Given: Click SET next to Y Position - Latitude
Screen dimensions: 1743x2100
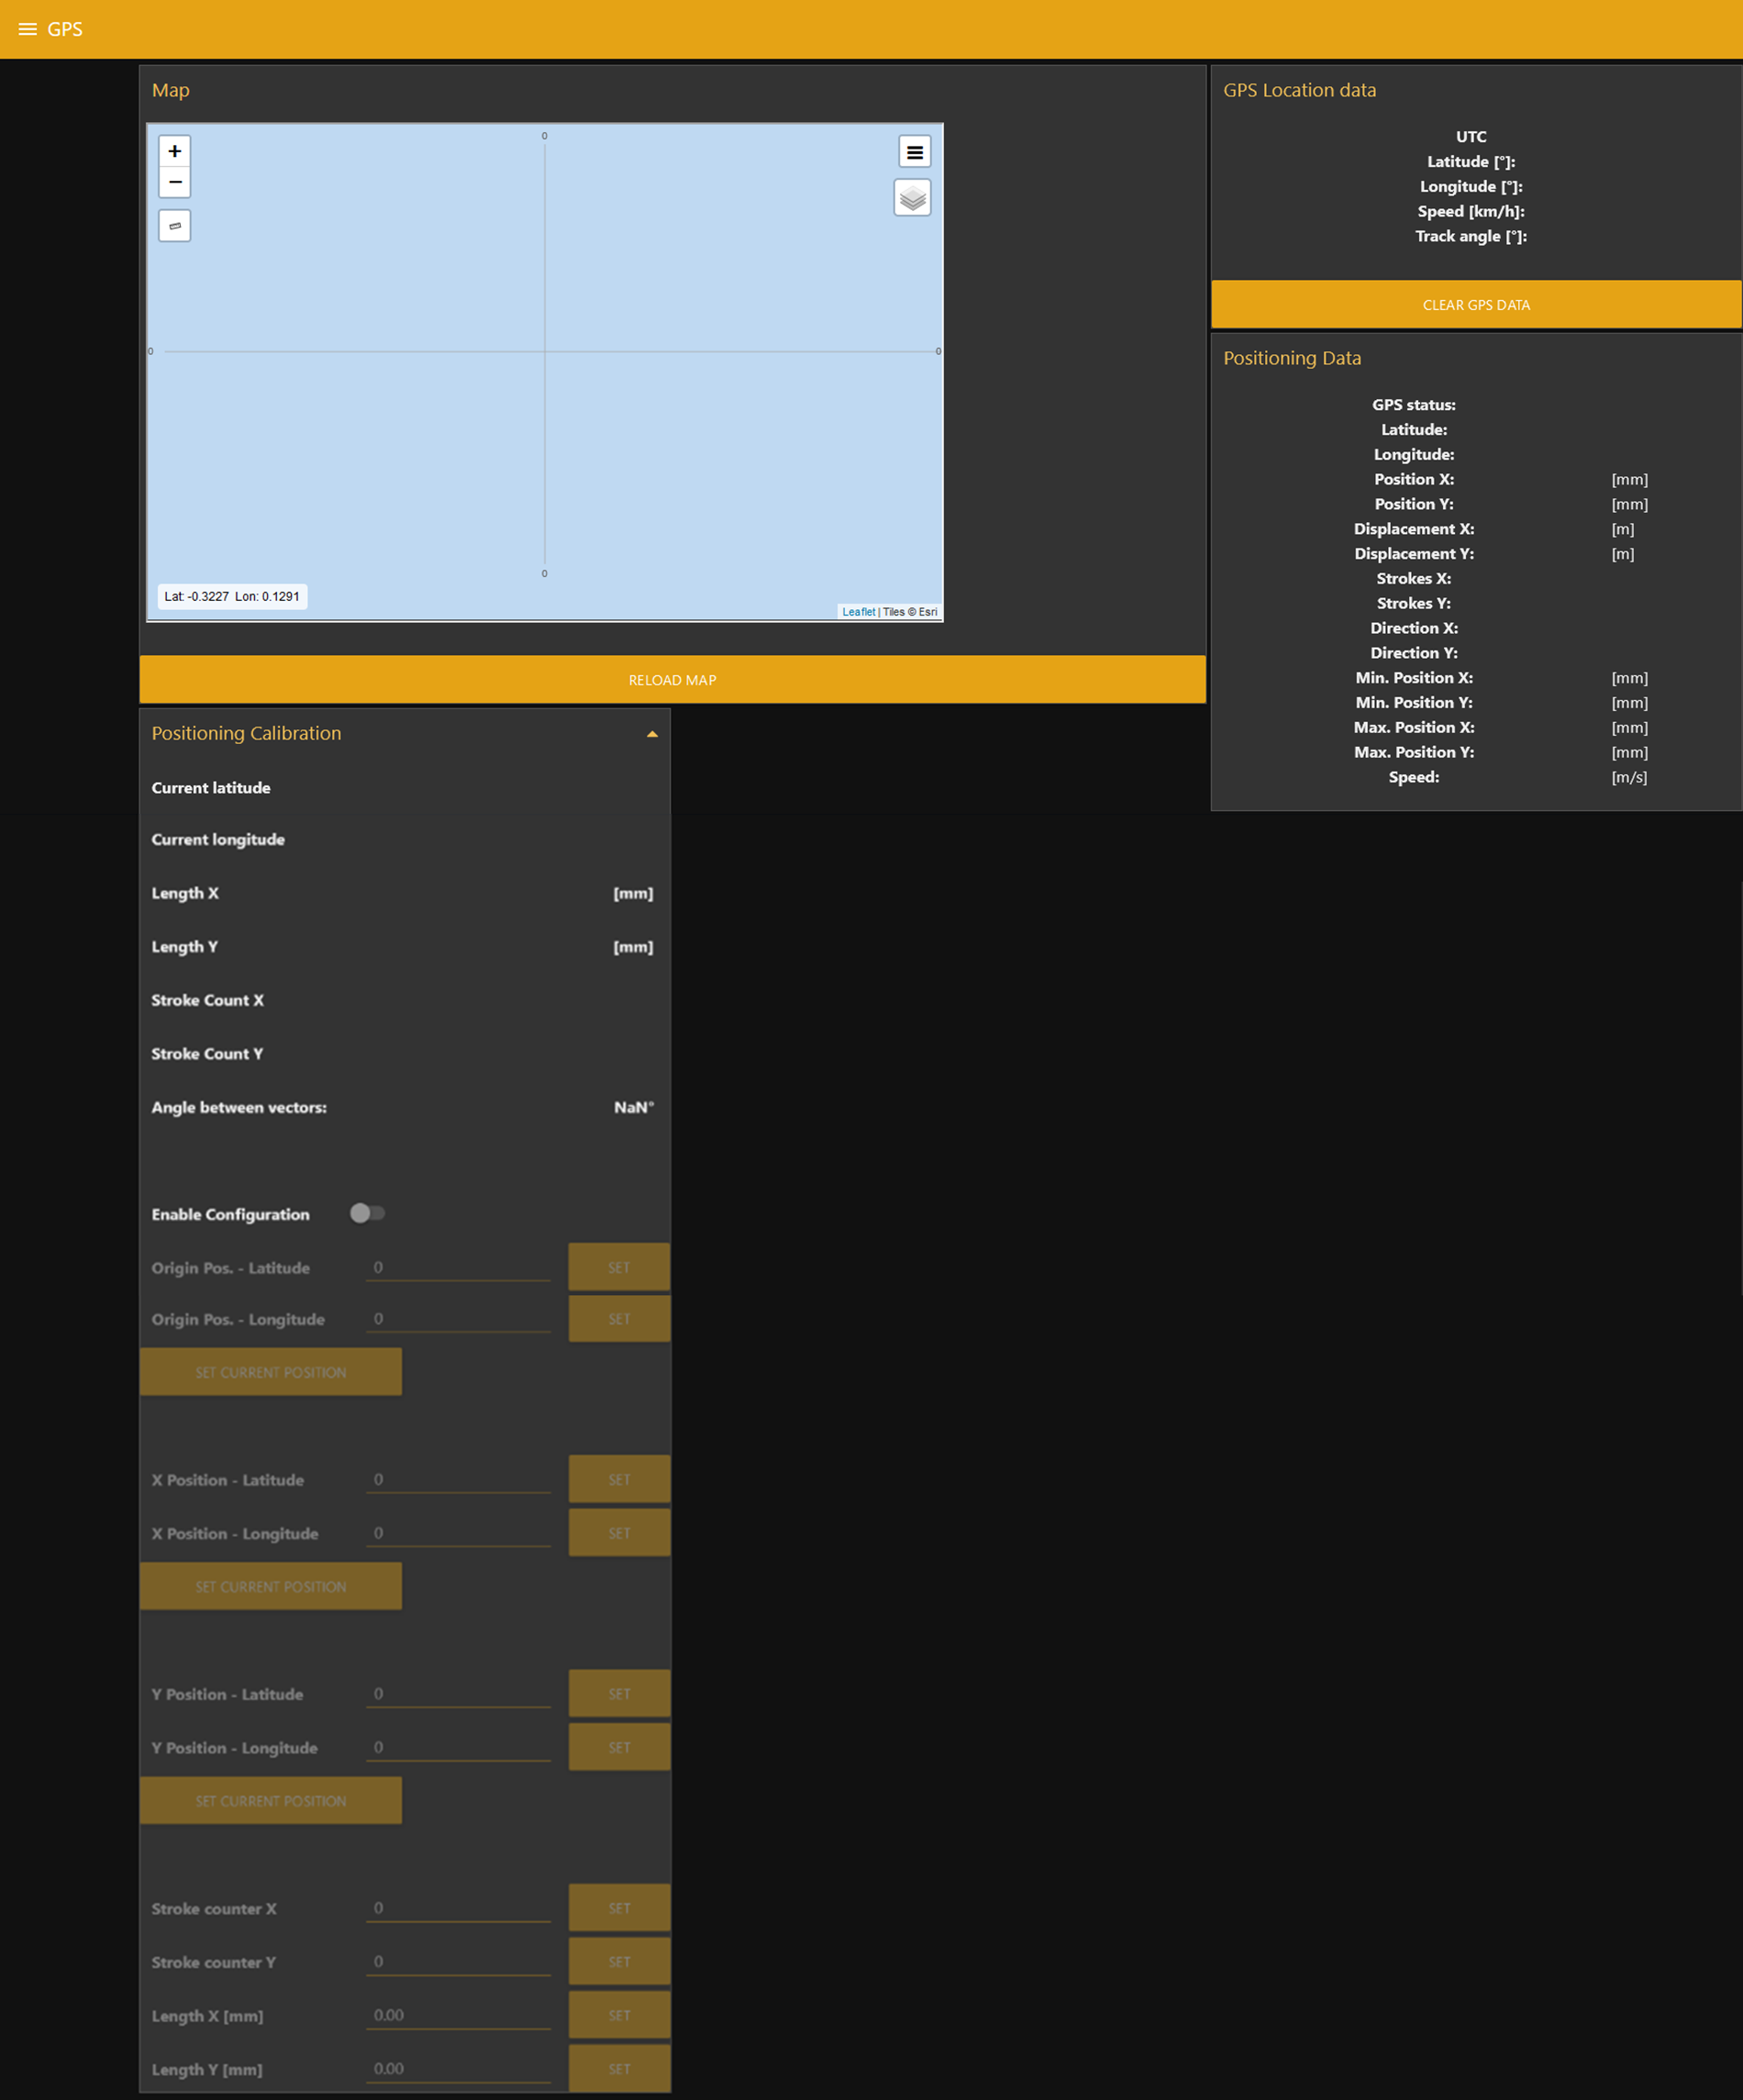Looking at the screenshot, I should pyautogui.click(x=619, y=1693).
